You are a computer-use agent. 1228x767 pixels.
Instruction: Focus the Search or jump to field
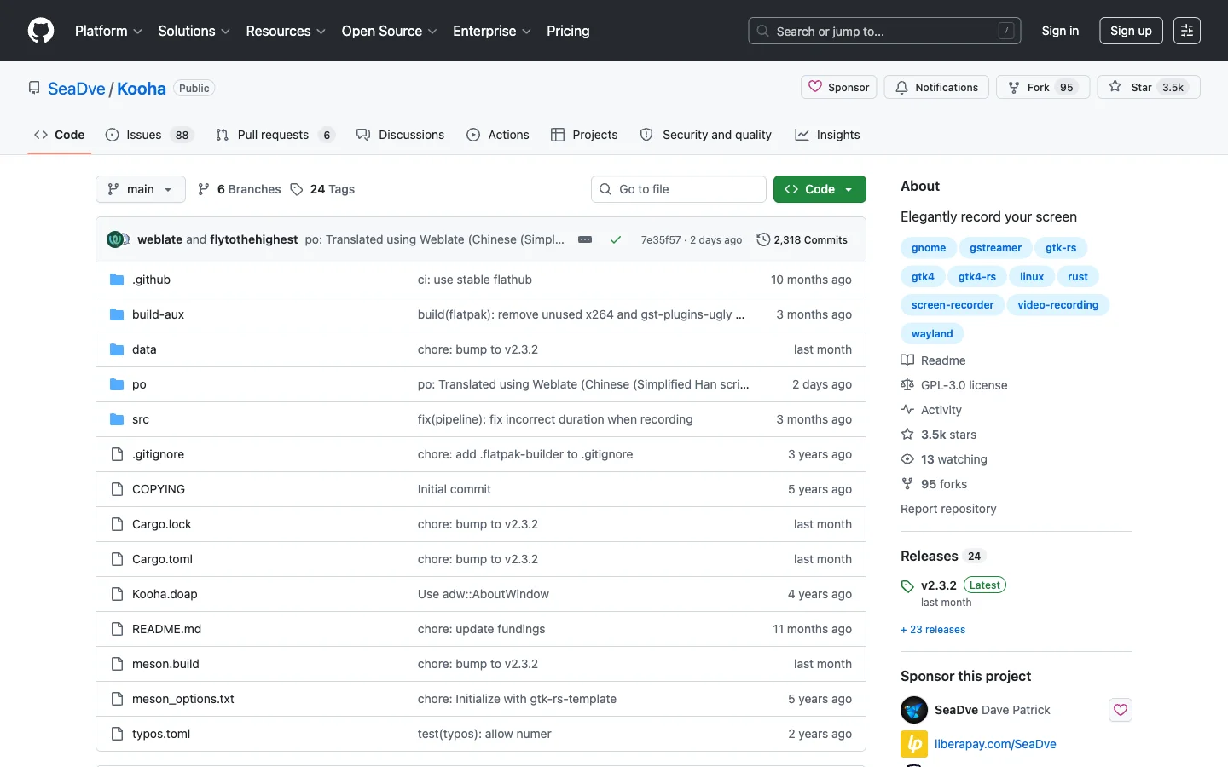click(x=884, y=31)
